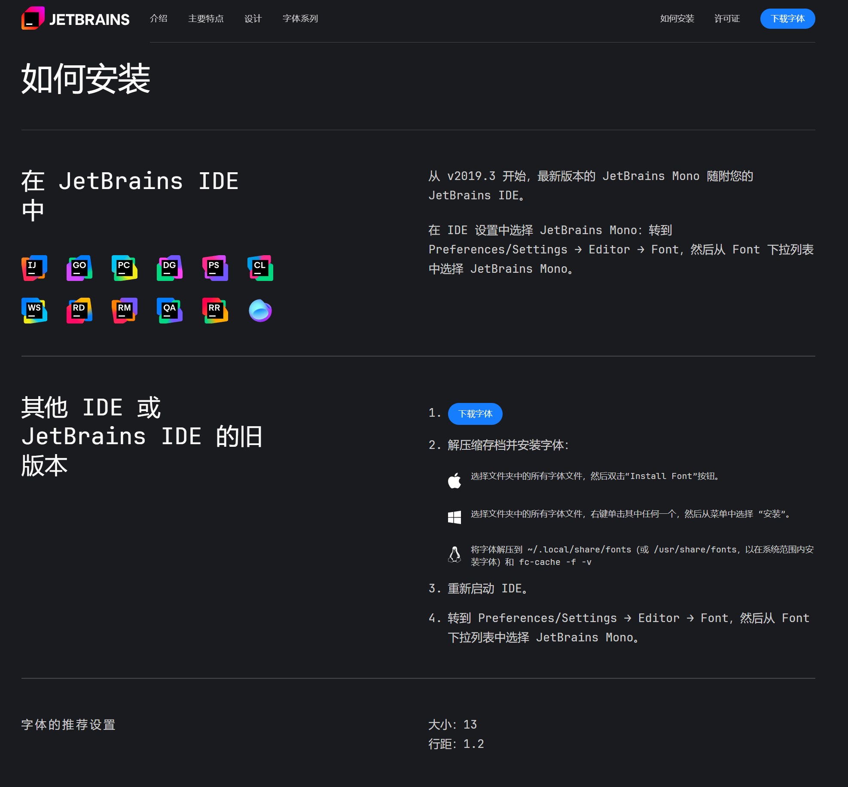This screenshot has height=787, width=848.
Task: Go to the 设计 nav item
Action: tap(253, 18)
